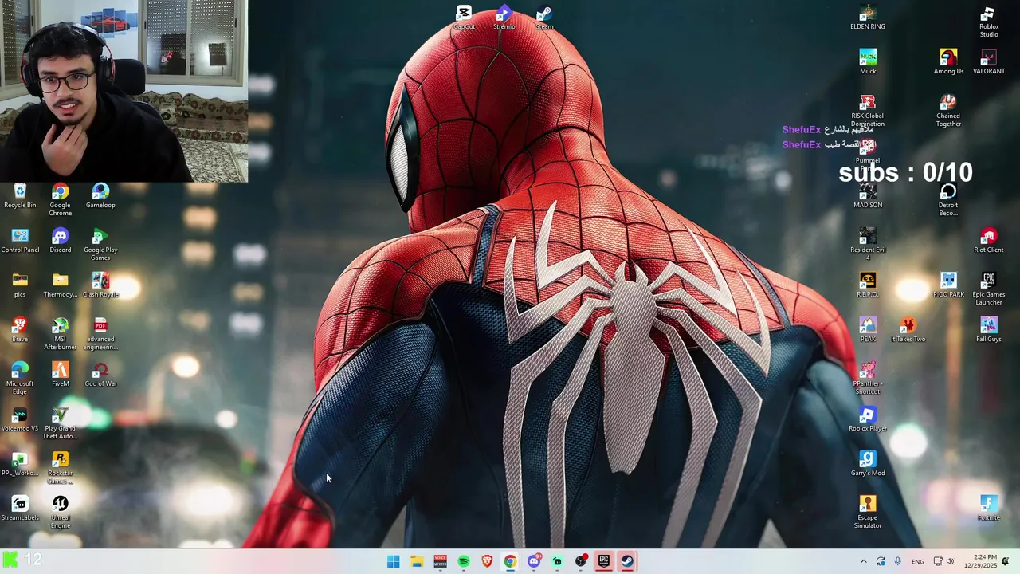Open network and volume quick settings
Viewport: 1020px width, 574px height.
click(x=943, y=561)
